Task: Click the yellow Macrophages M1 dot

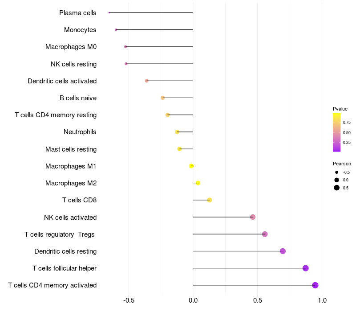Action: (x=191, y=166)
